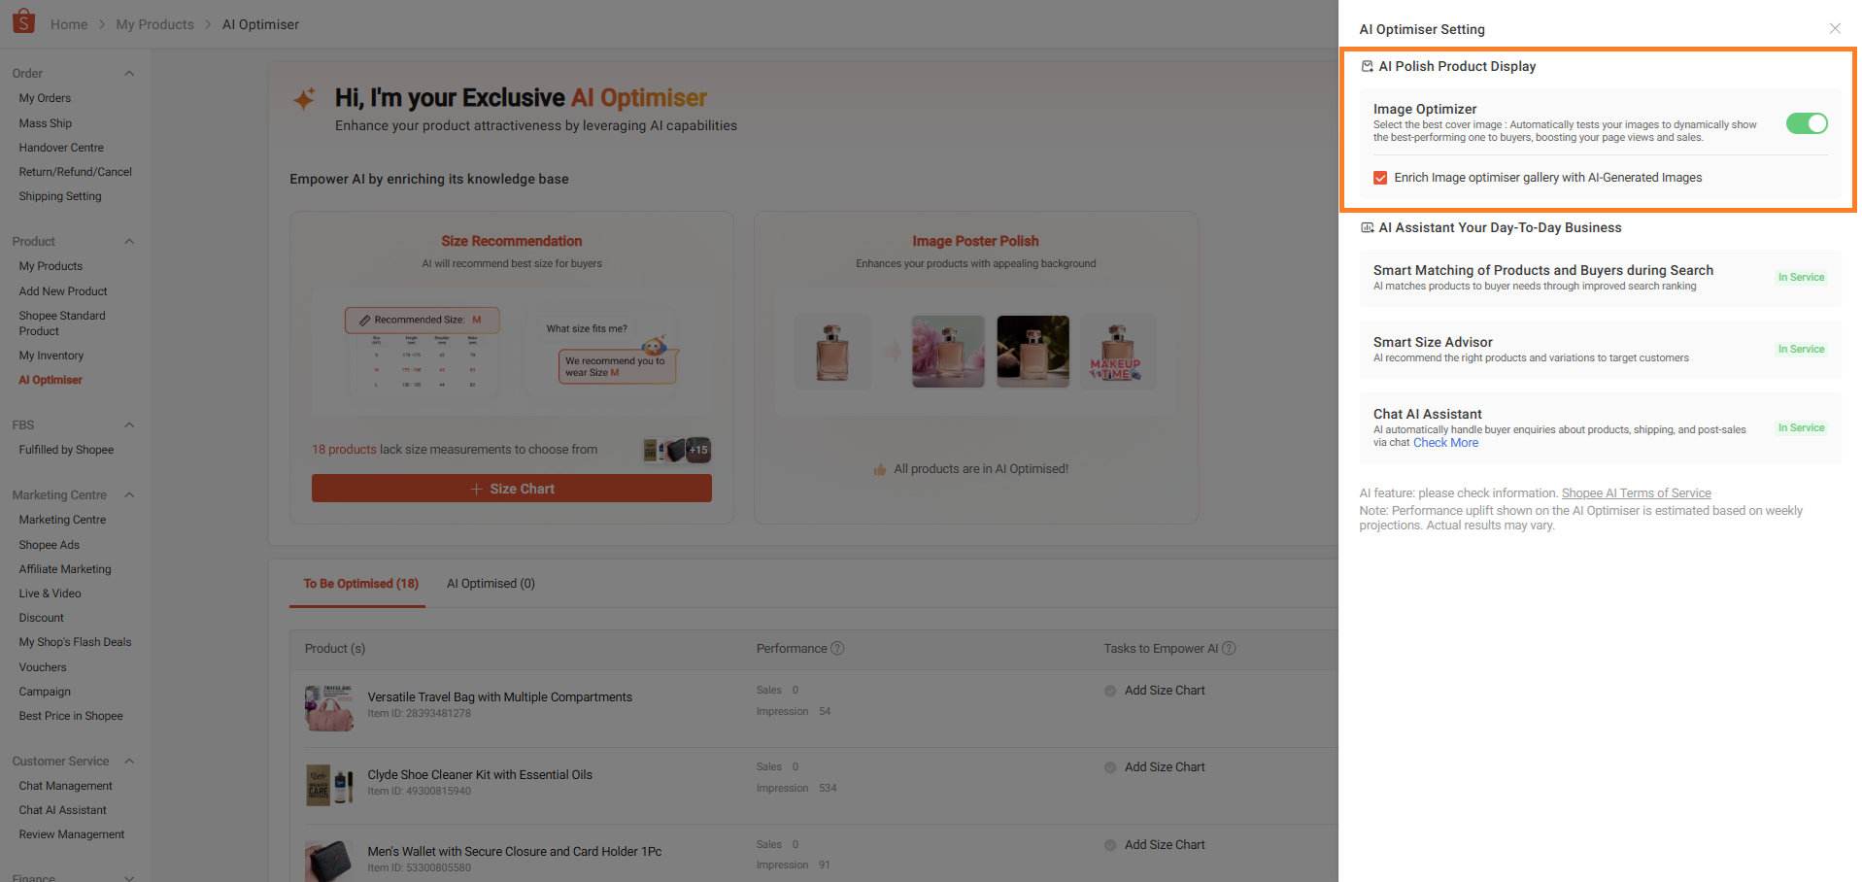Open Best Price in Shopee
The image size is (1862, 882).
71,716
